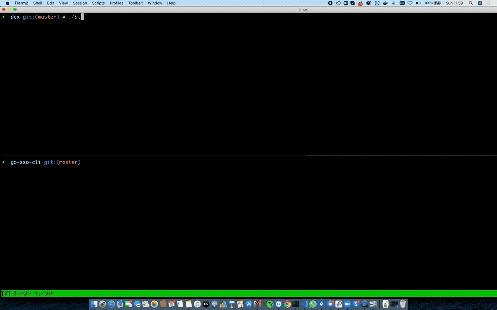
Task: Open the Wi-Fi status menu
Action: pyautogui.click(x=410, y=3)
